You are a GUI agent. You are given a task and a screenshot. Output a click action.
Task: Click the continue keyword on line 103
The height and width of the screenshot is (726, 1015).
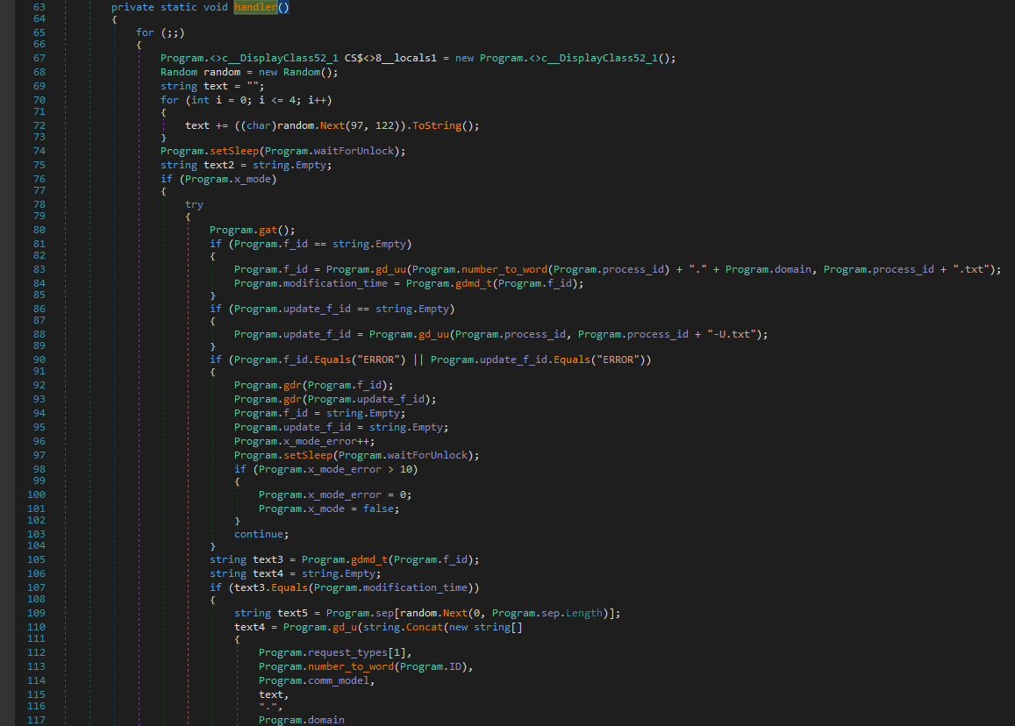261,534
